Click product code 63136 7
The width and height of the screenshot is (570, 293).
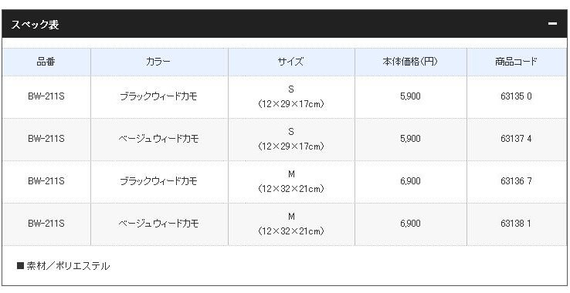[516, 180]
